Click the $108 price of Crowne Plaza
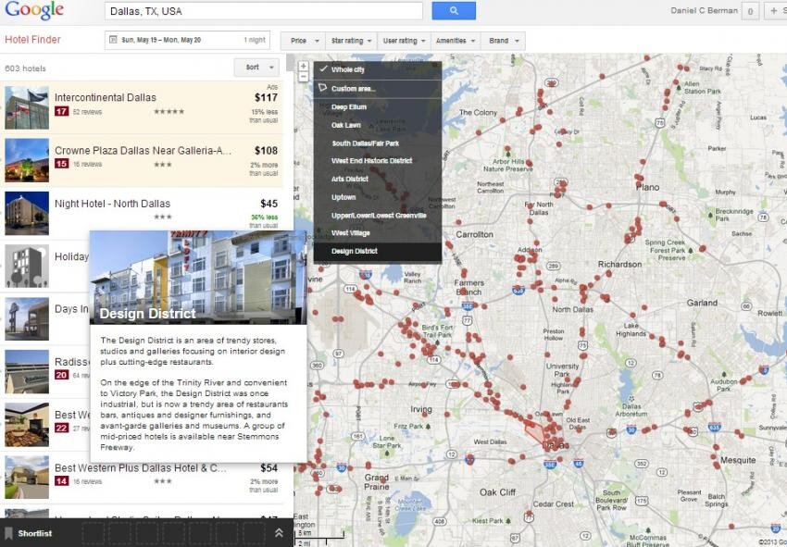 pyautogui.click(x=266, y=151)
